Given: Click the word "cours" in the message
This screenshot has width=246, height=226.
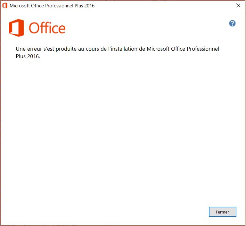Looking at the screenshot, I should pos(92,49).
